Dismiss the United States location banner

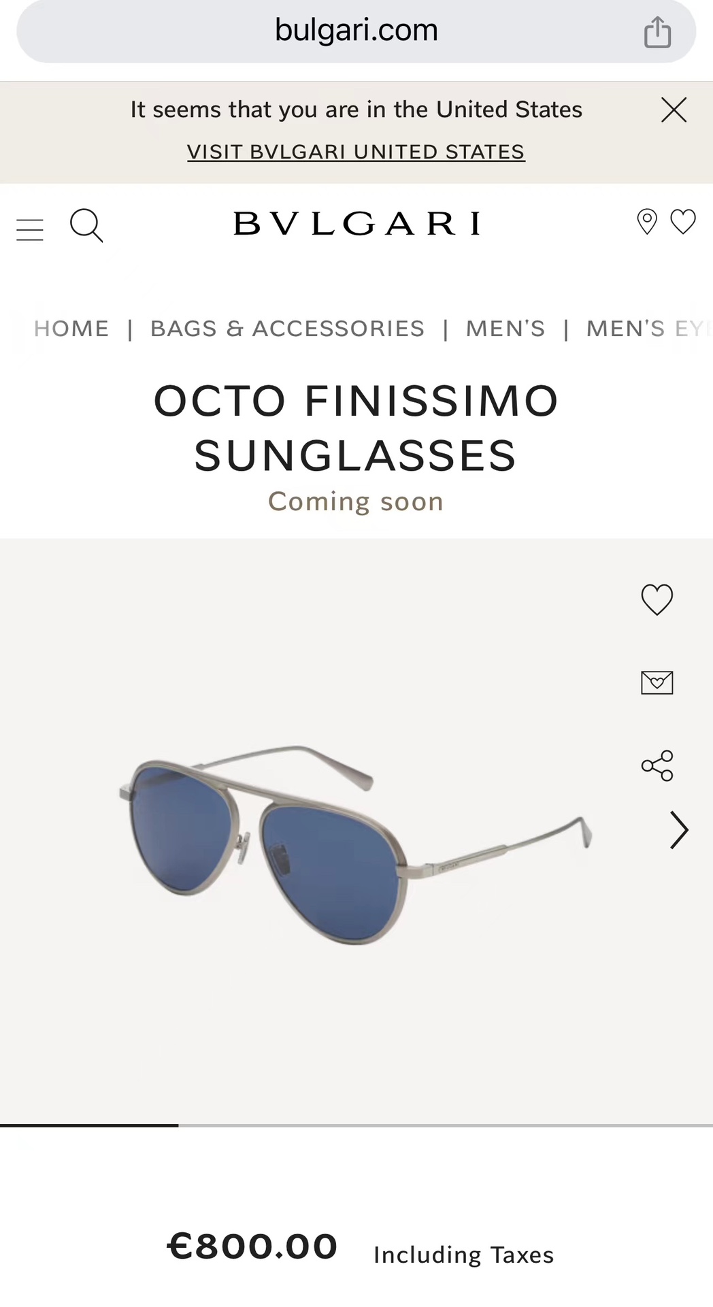674,110
